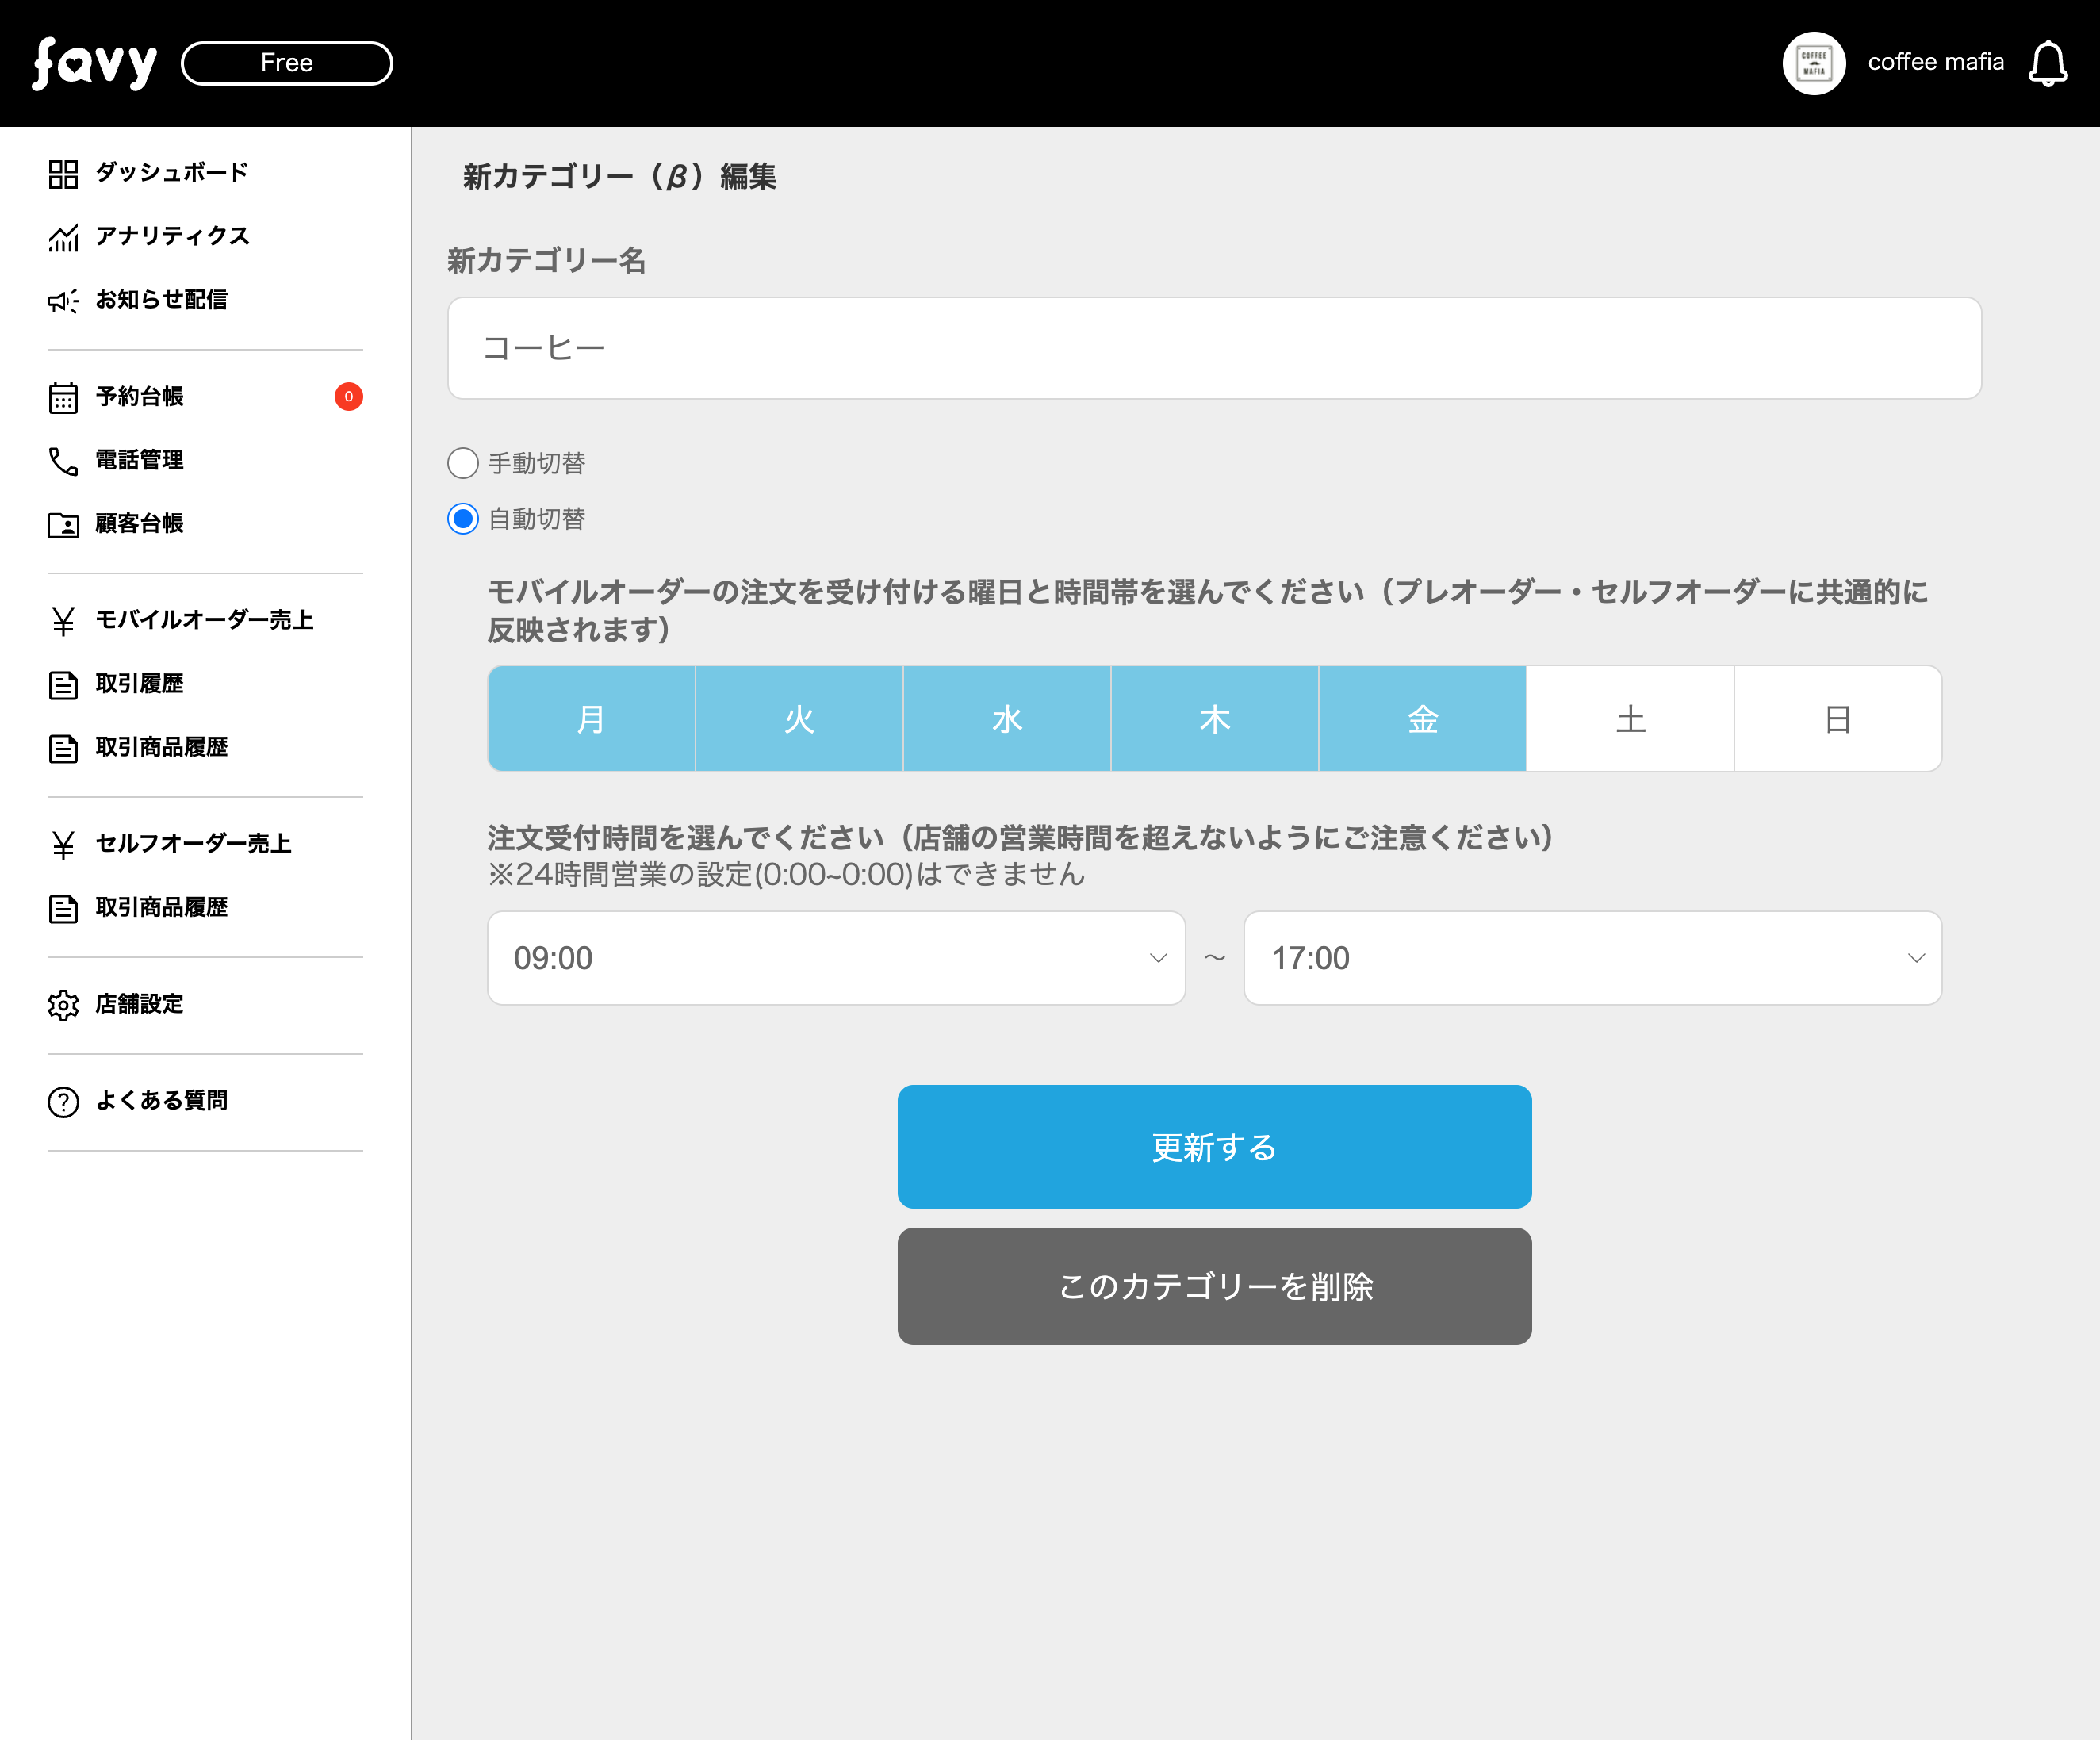Click the FAQ question mark icon

tap(63, 1101)
